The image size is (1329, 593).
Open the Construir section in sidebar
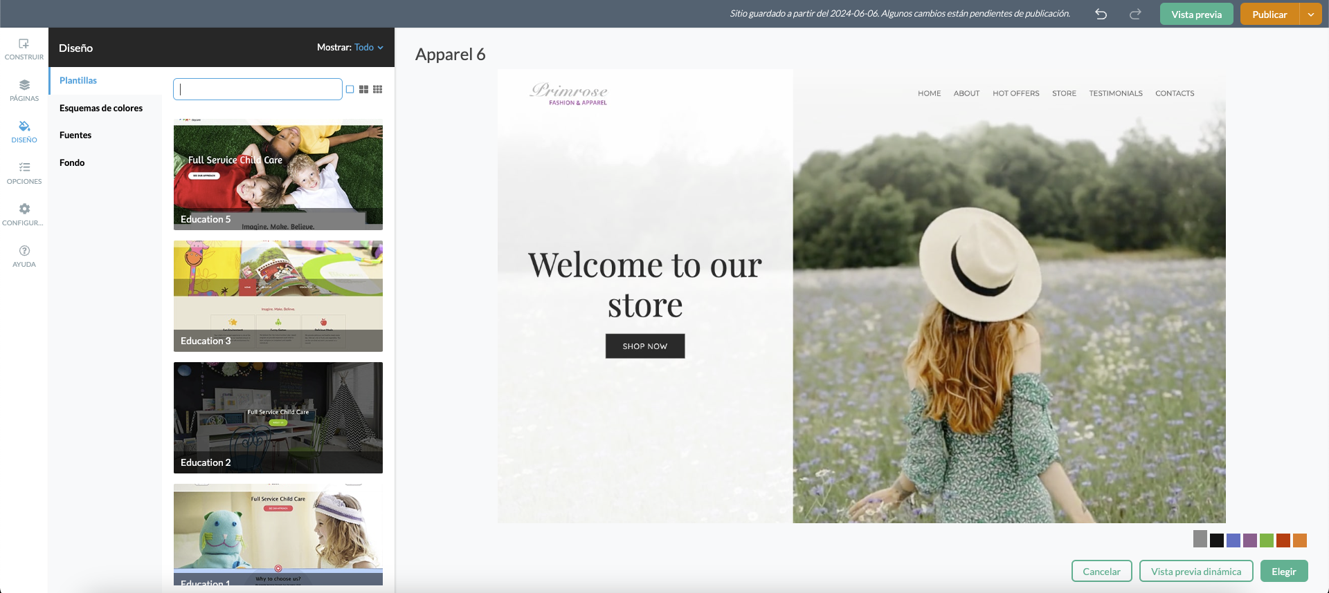pyautogui.click(x=24, y=48)
